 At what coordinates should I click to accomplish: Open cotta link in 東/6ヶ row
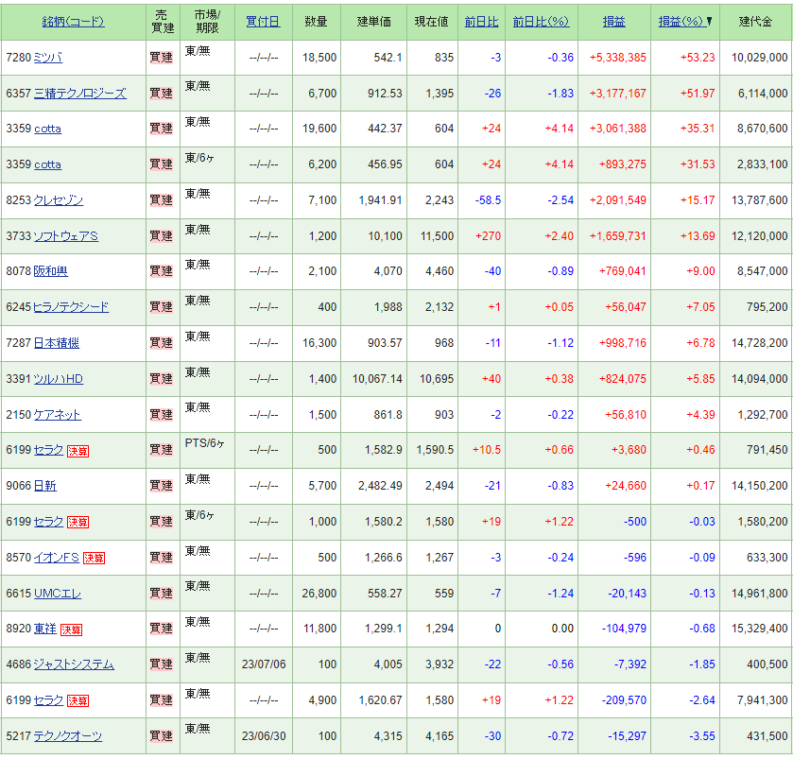(x=47, y=164)
